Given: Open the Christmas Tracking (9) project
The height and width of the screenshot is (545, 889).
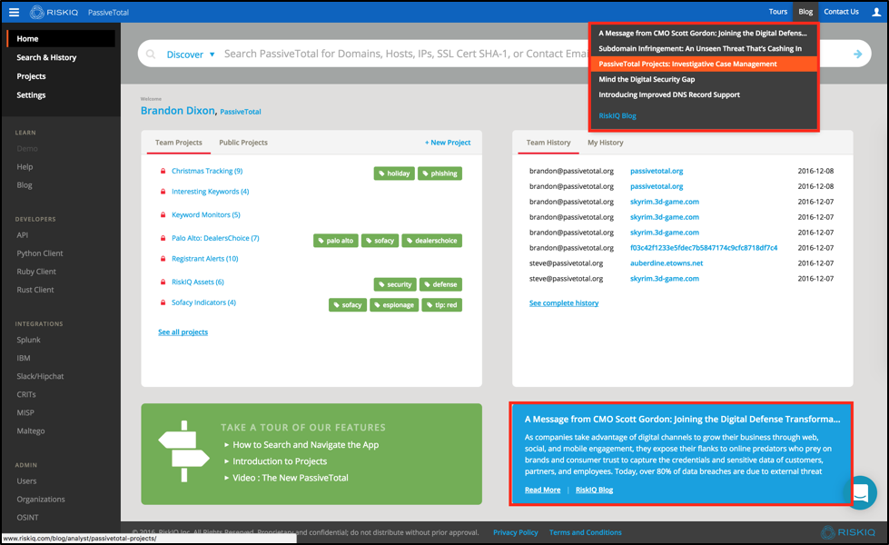Looking at the screenshot, I should click(207, 171).
